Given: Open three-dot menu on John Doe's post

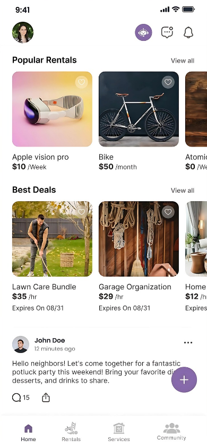Looking at the screenshot, I should point(188,342).
